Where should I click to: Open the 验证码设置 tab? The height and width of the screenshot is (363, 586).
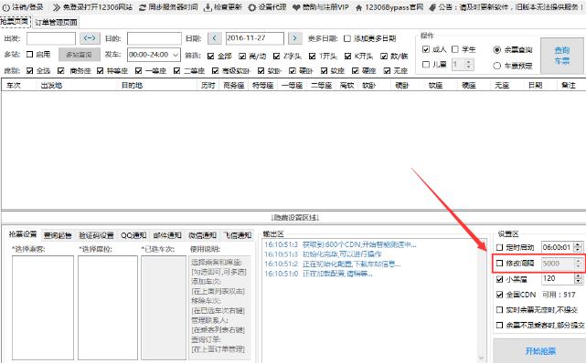[x=96, y=235]
